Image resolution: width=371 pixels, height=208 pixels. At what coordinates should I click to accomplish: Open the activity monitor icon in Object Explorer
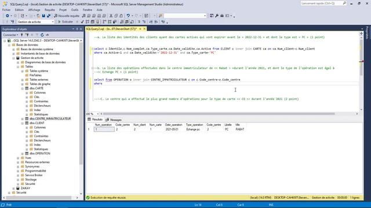[x=48, y=35]
